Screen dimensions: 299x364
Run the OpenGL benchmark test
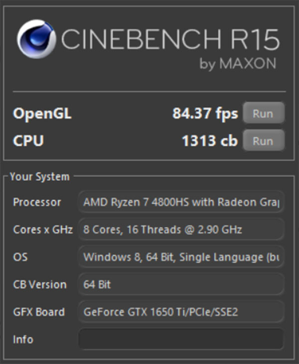click(x=263, y=113)
